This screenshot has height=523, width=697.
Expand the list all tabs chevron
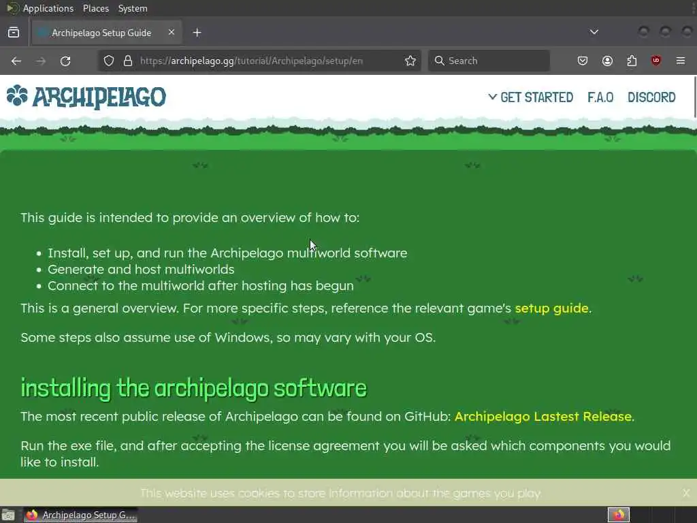pos(594,33)
